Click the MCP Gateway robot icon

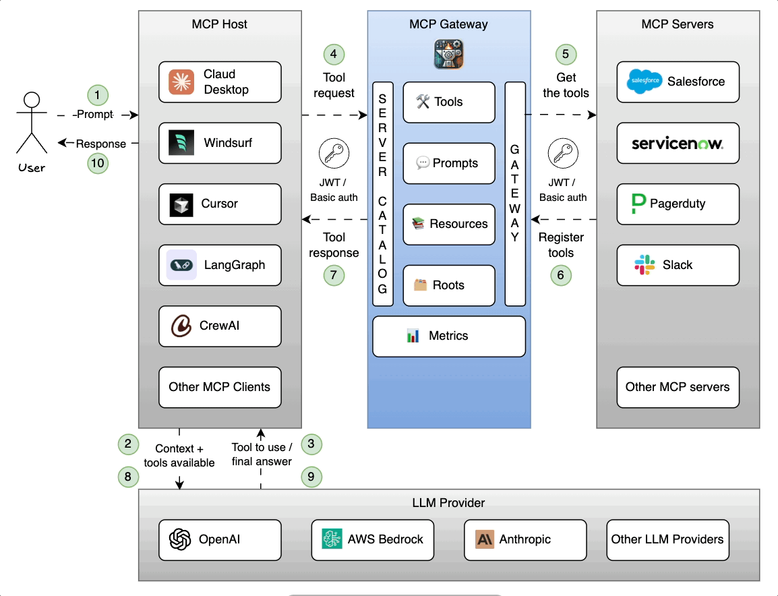[x=449, y=53]
